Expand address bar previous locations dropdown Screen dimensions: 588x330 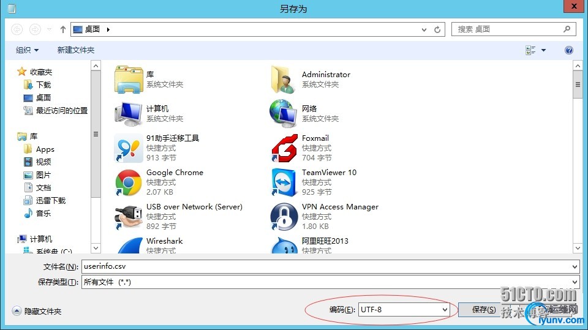424,29
